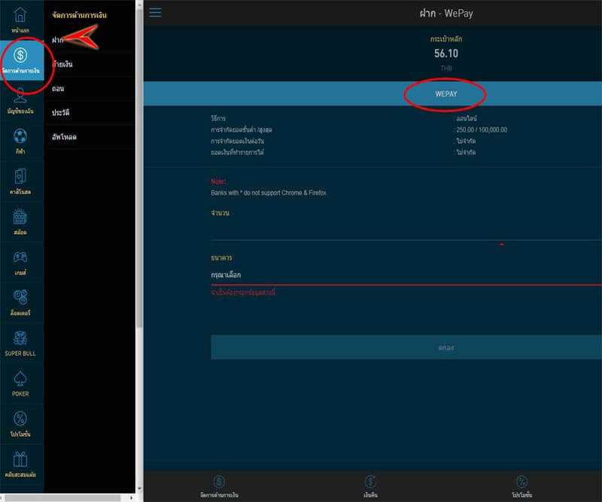
Task: Click the scroll-right arrow of horizontal scrollbar
Action: [131, 497]
